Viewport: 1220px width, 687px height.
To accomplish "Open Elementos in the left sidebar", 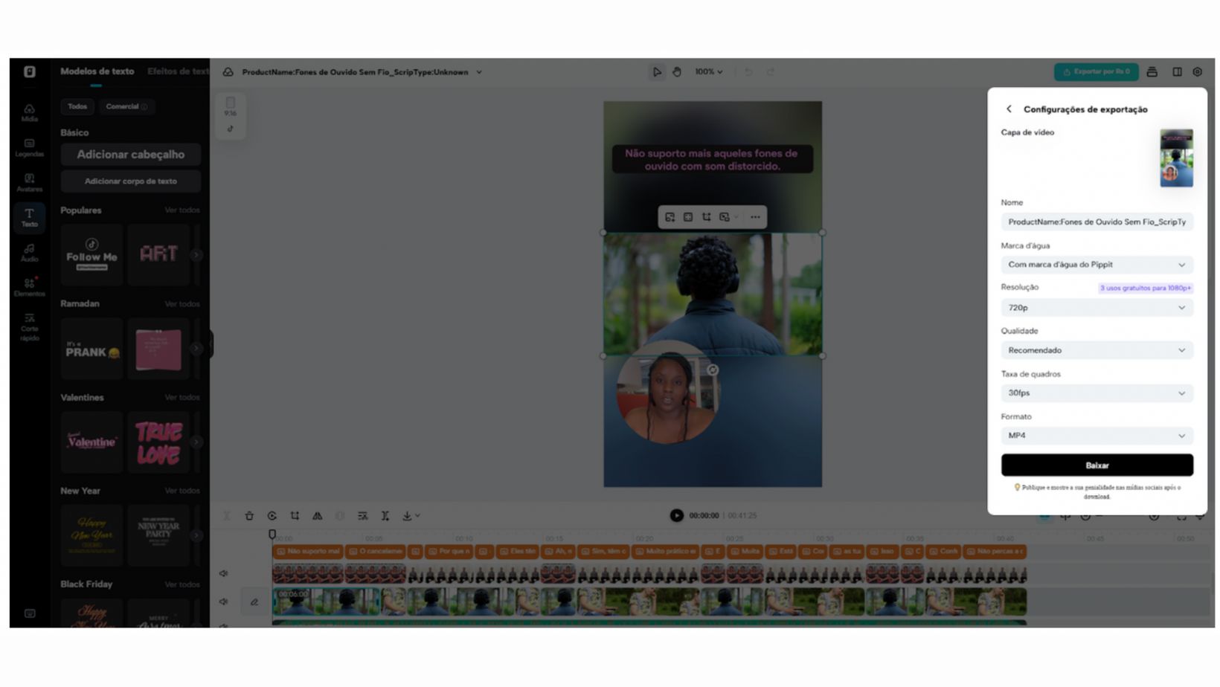I will pos(29,287).
